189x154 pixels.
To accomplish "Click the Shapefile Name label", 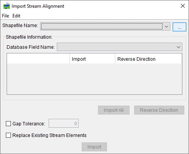I will [20, 26].
